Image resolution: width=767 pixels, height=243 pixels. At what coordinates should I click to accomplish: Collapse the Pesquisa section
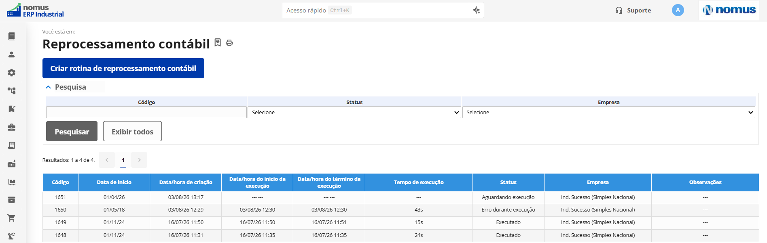pos(66,87)
